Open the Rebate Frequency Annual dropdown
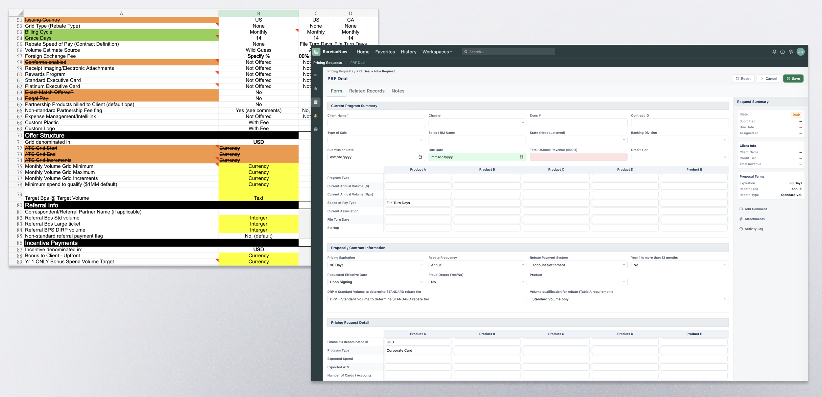This screenshot has width=822, height=397. (477, 265)
